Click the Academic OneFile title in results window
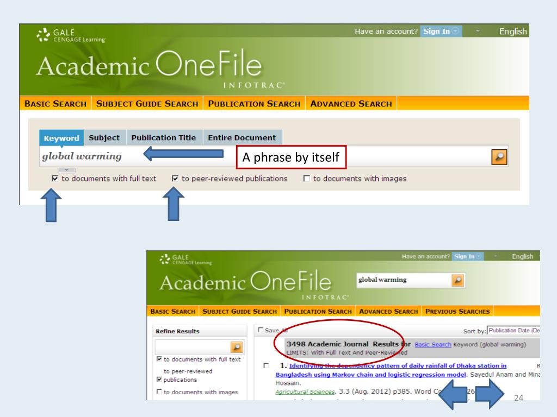 (245, 282)
